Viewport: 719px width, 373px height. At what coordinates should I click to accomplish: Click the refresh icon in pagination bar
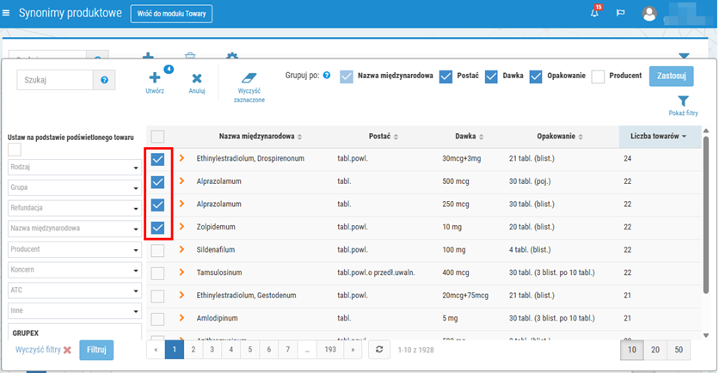(378, 350)
